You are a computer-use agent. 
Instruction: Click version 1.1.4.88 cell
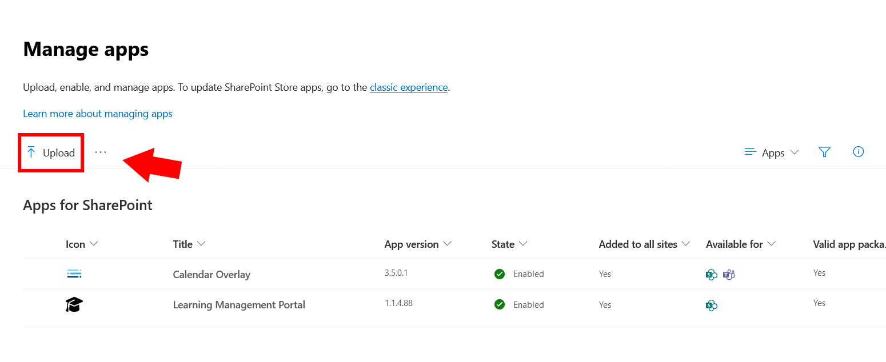tap(398, 303)
